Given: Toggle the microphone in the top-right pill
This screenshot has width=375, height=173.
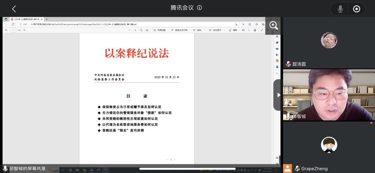Looking at the screenshot, I should point(340,9).
